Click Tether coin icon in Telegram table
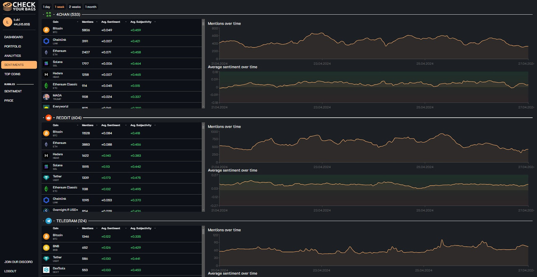This screenshot has width=537, height=277. pyautogui.click(x=46, y=259)
